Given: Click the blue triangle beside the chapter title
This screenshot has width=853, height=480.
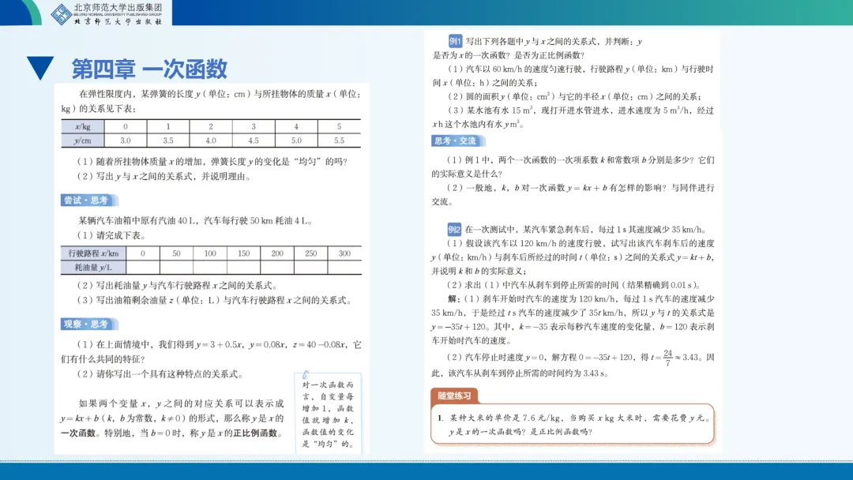Looking at the screenshot, I should pos(40,68).
